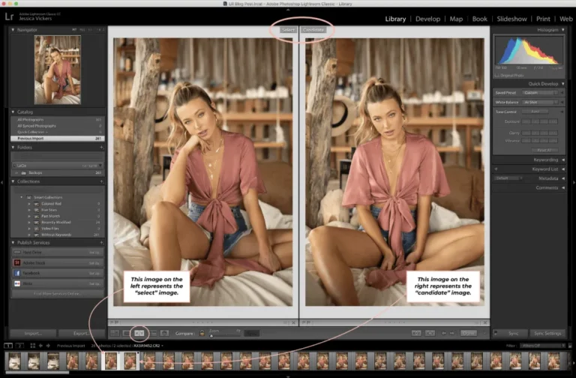Click the Facebook publish service icon
The width and height of the screenshot is (576, 378).
(x=17, y=273)
